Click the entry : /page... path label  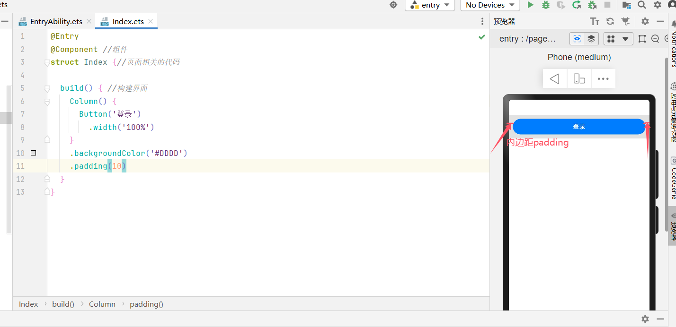[x=527, y=39]
